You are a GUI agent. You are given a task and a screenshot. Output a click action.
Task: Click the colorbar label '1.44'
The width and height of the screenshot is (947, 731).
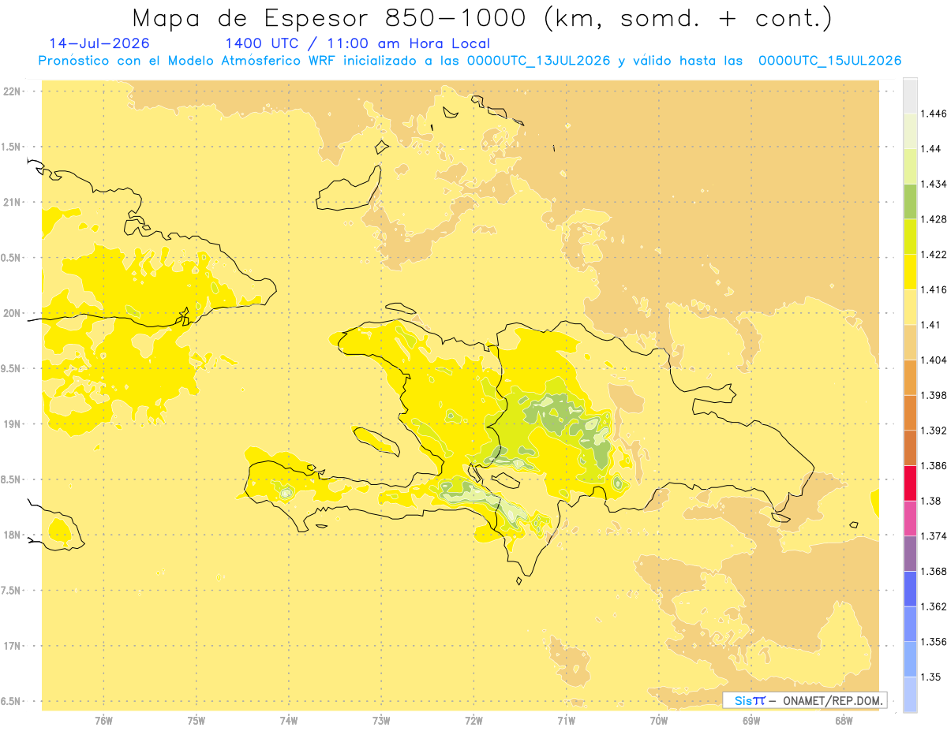point(930,149)
